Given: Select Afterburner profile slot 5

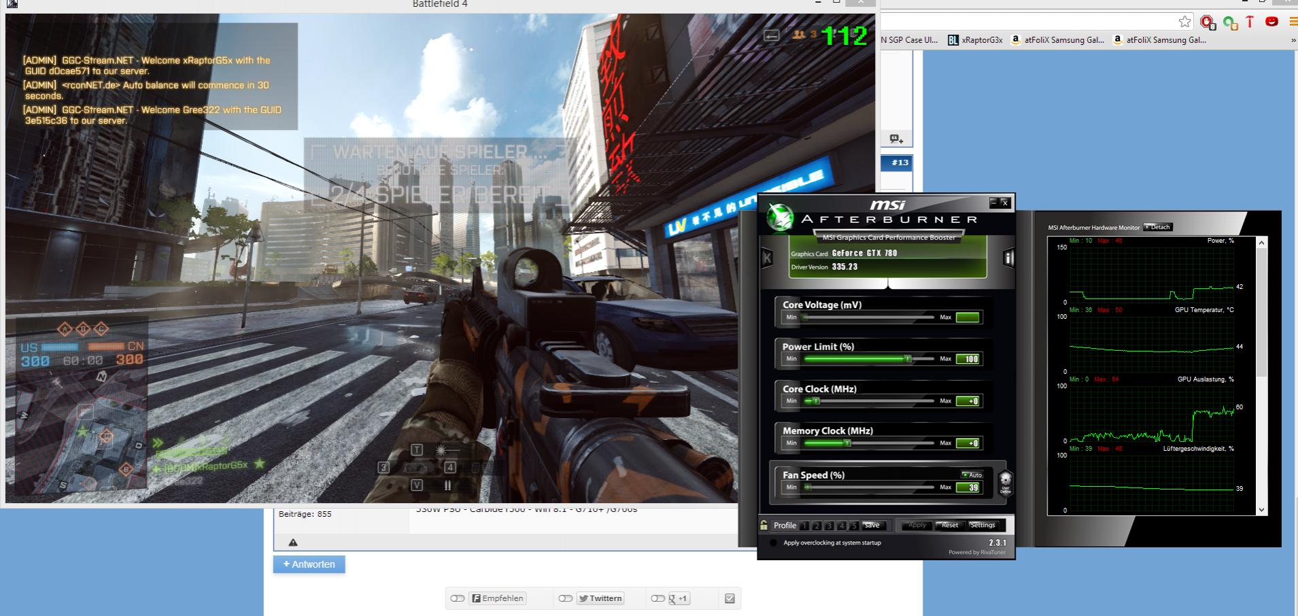Looking at the screenshot, I should tap(855, 526).
